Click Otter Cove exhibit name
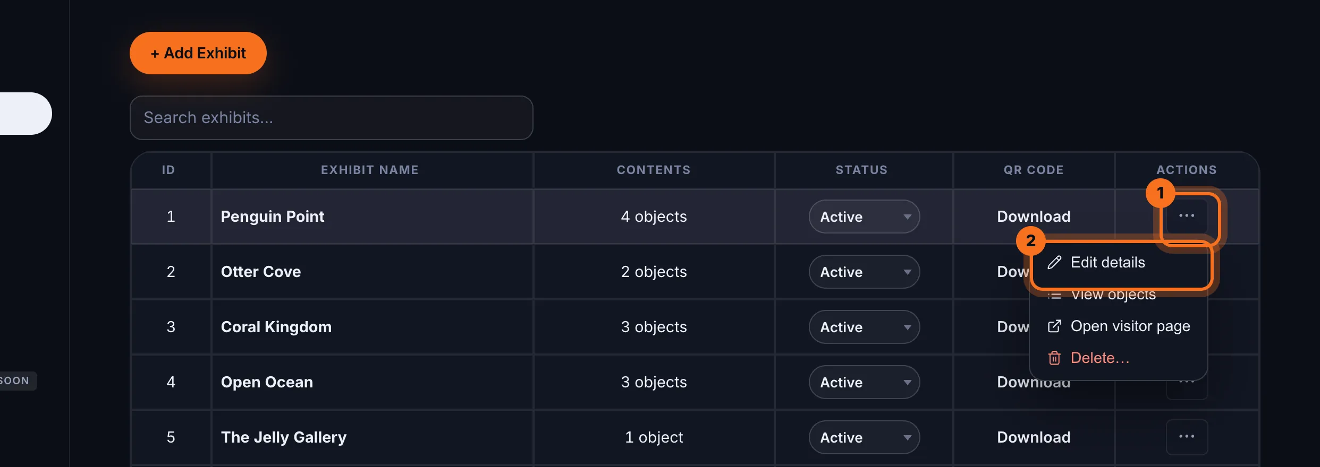 click(261, 272)
